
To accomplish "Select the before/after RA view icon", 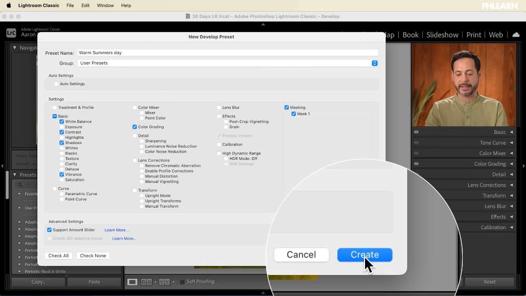I will (x=146, y=282).
